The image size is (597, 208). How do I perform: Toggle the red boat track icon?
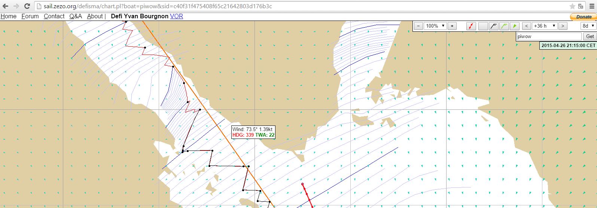point(471,26)
